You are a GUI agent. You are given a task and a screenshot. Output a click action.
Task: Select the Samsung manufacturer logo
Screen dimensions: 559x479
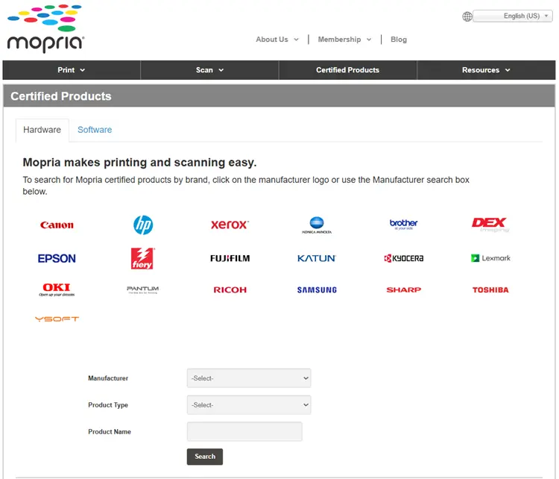click(317, 289)
